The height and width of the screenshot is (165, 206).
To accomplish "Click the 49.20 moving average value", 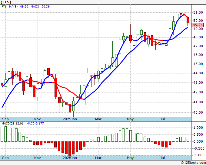I will coord(24,7).
